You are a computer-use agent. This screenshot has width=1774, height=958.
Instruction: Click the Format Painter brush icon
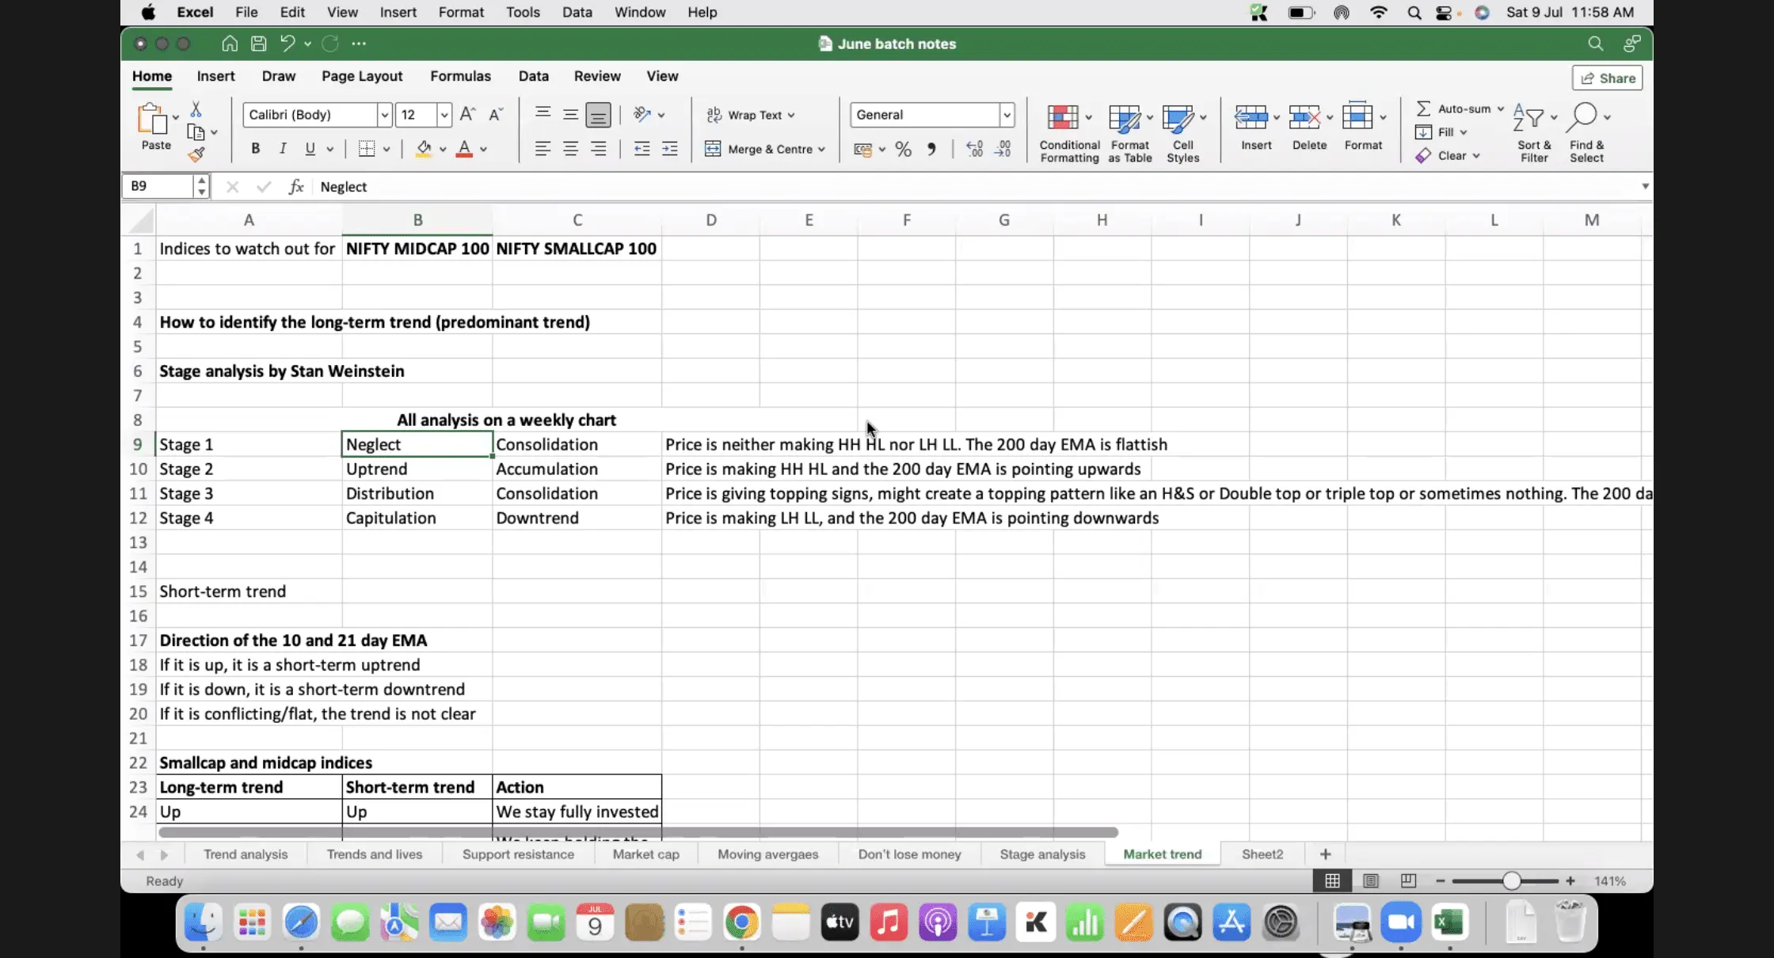(x=196, y=154)
